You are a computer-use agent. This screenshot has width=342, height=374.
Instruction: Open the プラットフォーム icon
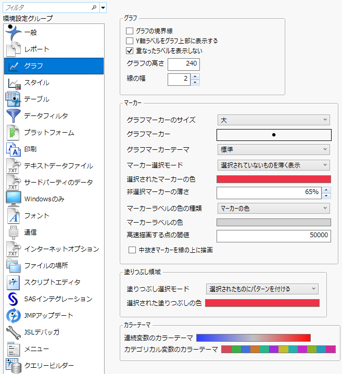coord(13,133)
